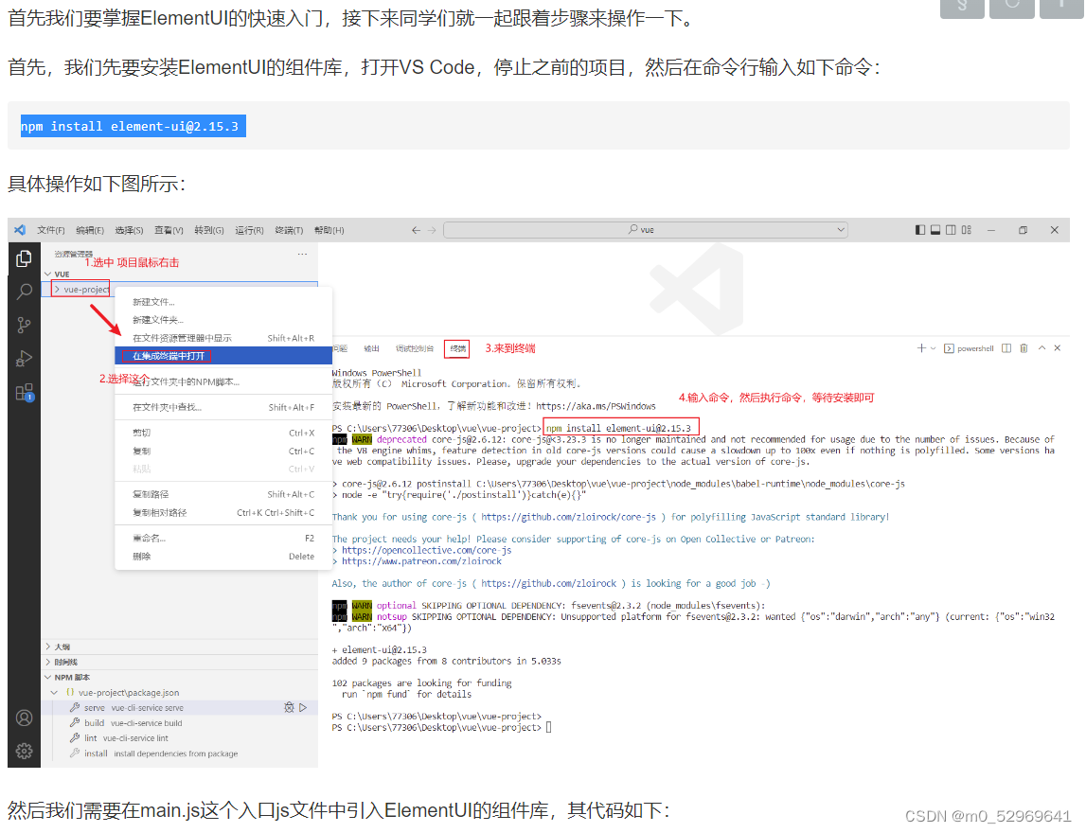
Task: Create new terminal with the plus icon
Action: pyautogui.click(x=921, y=348)
